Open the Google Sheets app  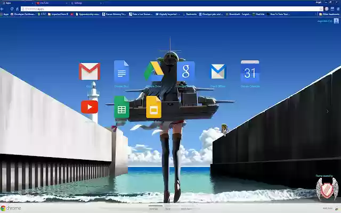[x=121, y=107]
